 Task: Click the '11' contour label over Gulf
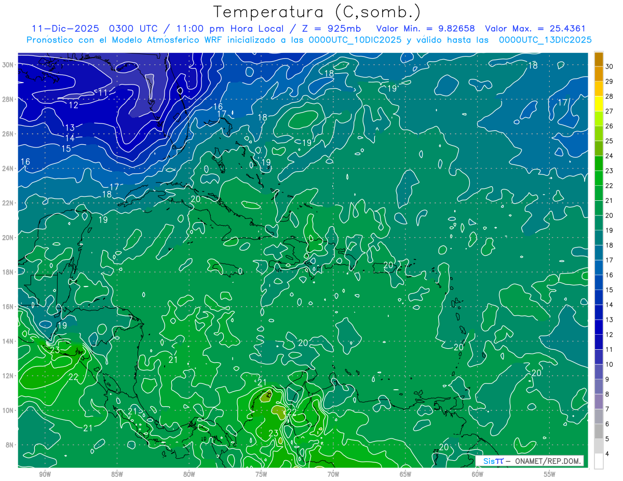[x=103, y=93]
